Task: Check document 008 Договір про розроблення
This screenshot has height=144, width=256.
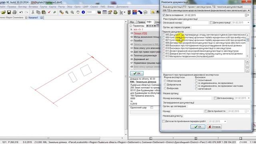Action: click(x=164, y=43)
